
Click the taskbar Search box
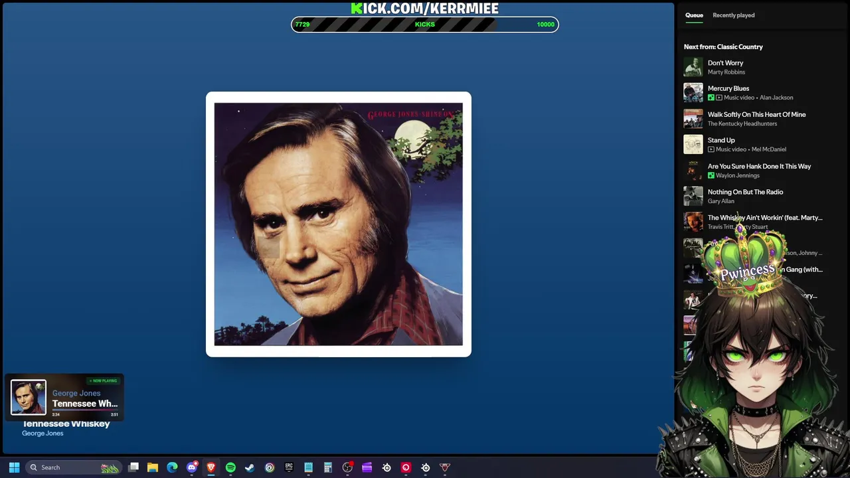pos(74,467)
